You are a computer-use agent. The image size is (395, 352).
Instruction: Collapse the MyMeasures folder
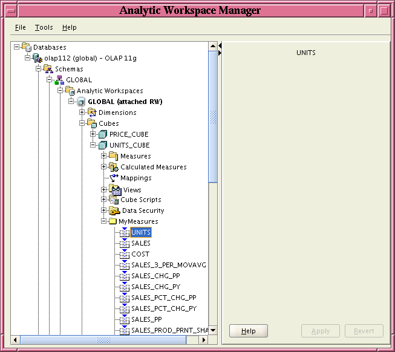pos(104,221)
